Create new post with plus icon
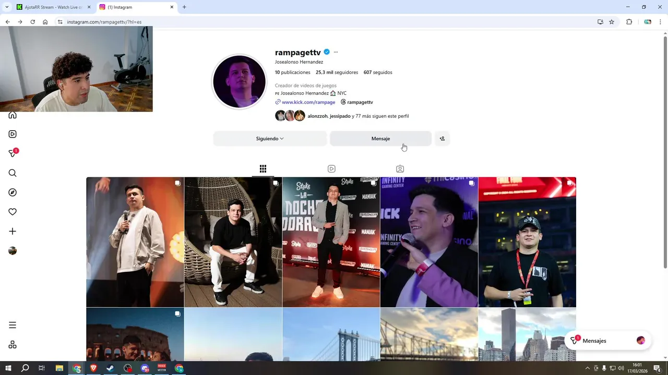Viewport: 668px width, 375px height. point(13,231)
